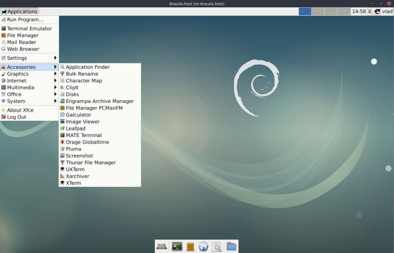The width and height of the screenshot is (394, 253).
Task: Choose Log Out from Applications menu
Action: tap(29, 117)
